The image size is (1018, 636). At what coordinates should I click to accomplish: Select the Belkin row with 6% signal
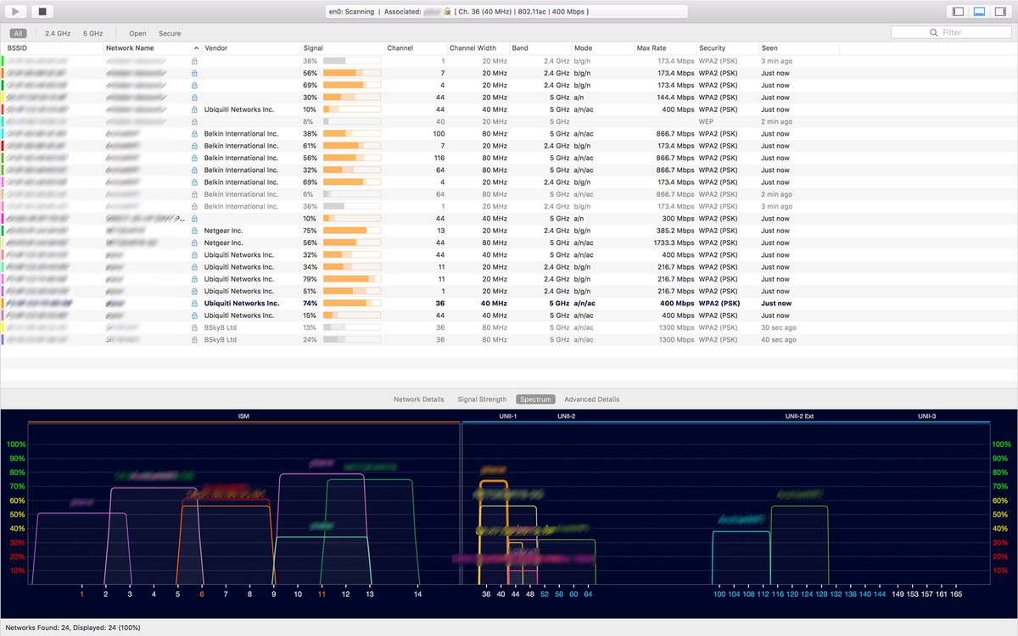509,194
